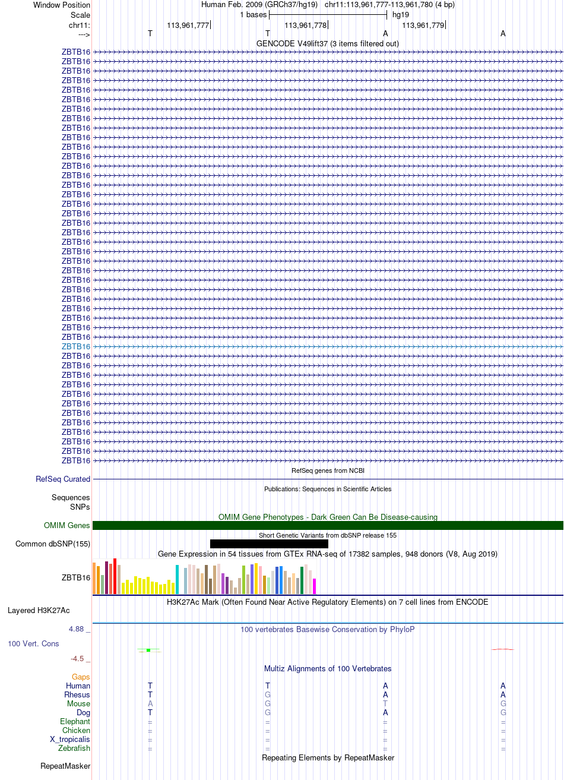Click the Layered H3K27Ac track label

(x=39, y=610)
